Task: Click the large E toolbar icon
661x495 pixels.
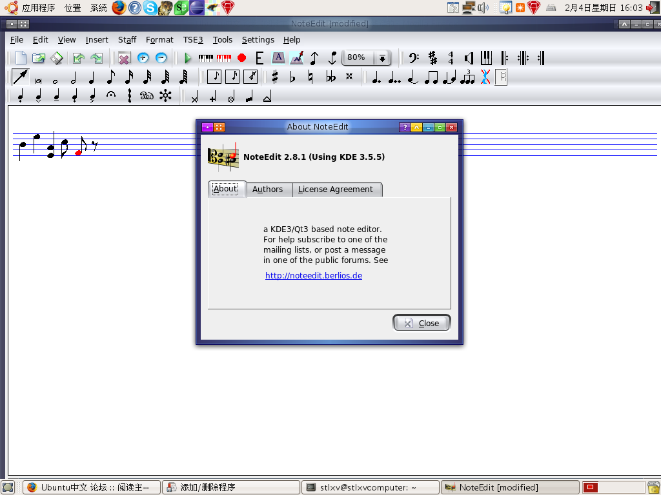Action: pyautogui.click(x=259, y=57)
